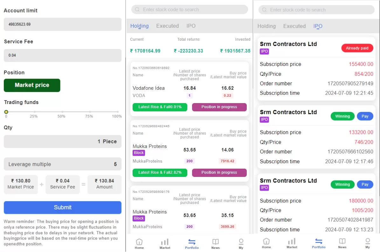Screen dimensions: 380x252
Task: Click Winning badge for subscription 180000.00
Action: click(x=342, y=184)
